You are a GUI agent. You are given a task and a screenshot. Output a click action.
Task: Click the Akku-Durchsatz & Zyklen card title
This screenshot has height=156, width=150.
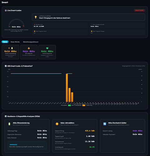point(117,123)
